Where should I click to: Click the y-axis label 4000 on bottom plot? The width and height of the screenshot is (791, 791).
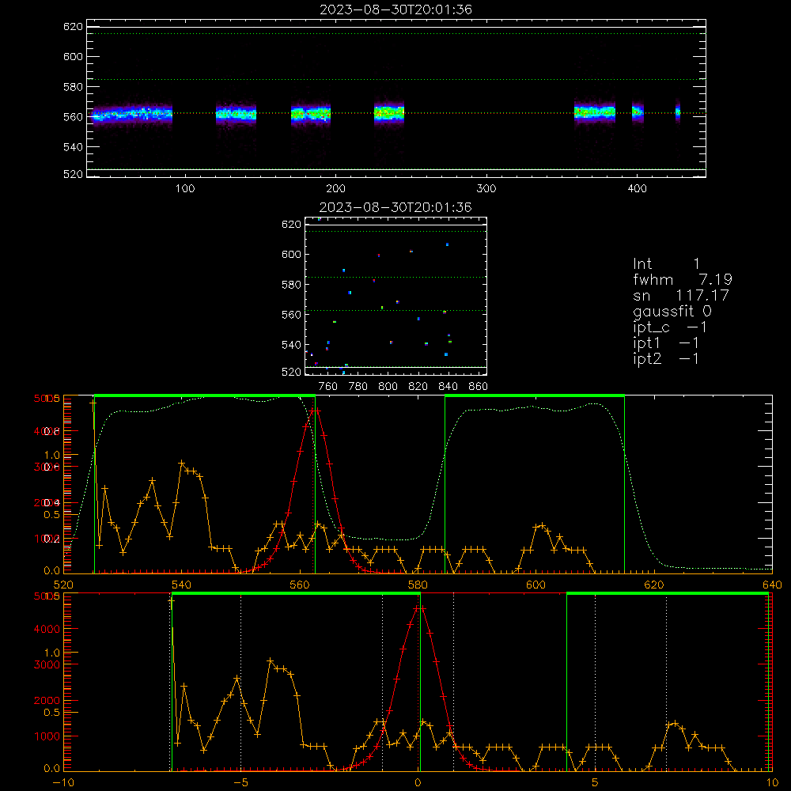point(47,629)
